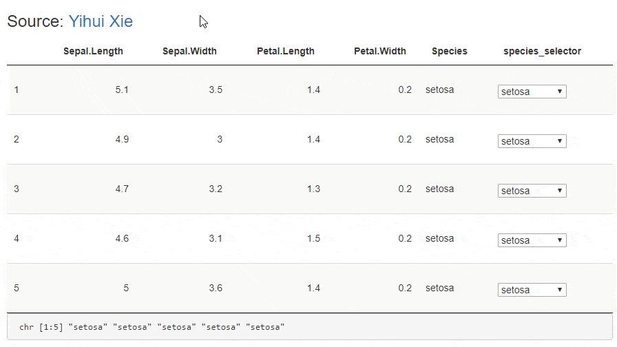Select the Petal.Length column header
Image resolution: width=617 pixels, height=347 pixels.
[x=285, y=51]
